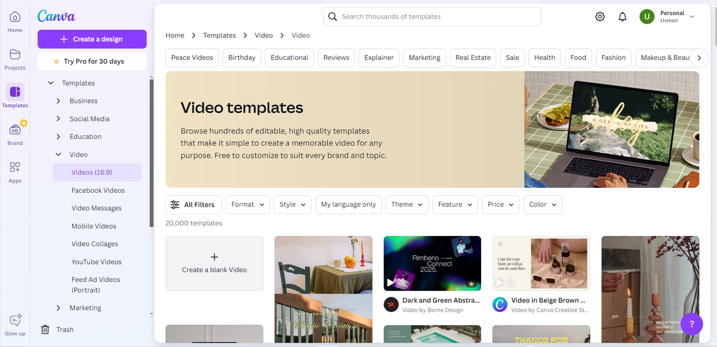This screenshot has height=347, width=717.
Task: Select the Birthday chip
Action: pos(242,58)
